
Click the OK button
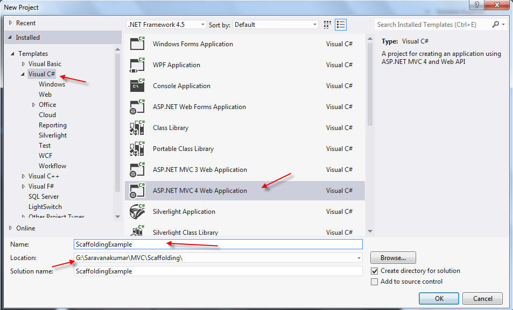coord(439,298)
